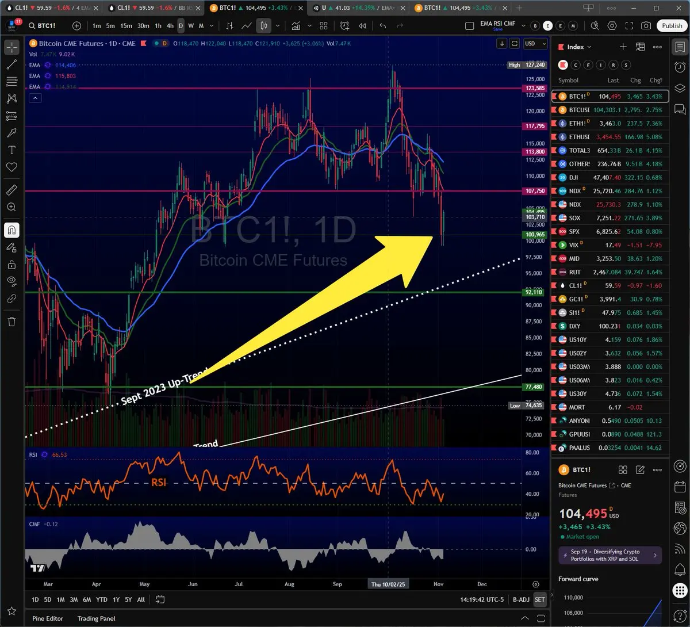Select the crosshair cursor tool
The image size is (690, 627).
(11, 47)
